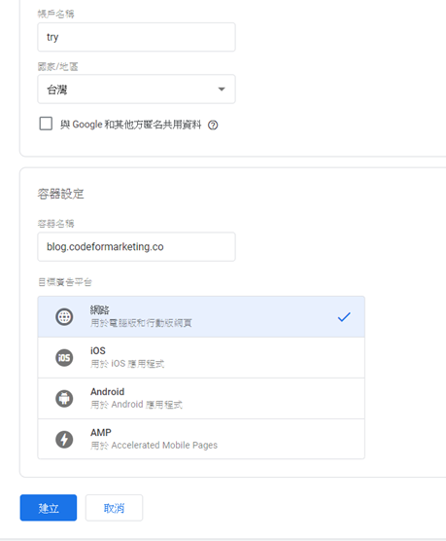The width and height of the screenshot is (446, 541).
Task: Expand the country dropdown arrow
Action: (x=222, y=89)
